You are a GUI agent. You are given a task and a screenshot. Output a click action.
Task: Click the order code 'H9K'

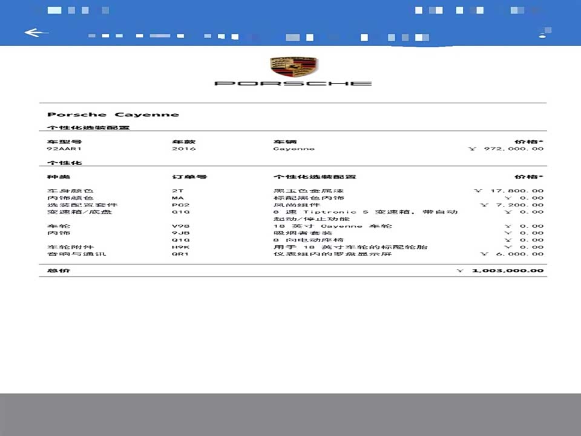point(180,247)
